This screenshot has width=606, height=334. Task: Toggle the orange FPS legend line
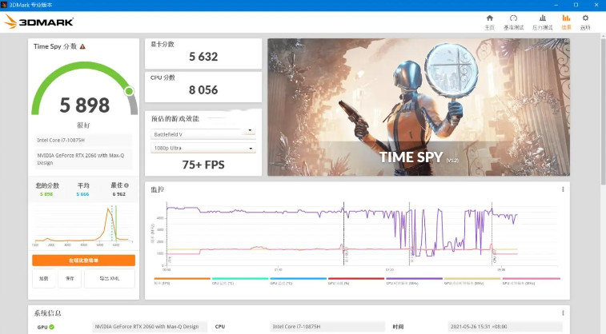pyautogui.click(x=182, y=278)
